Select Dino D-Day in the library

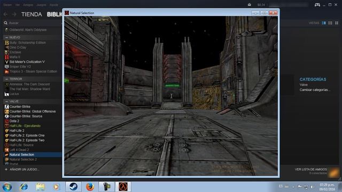18,47
